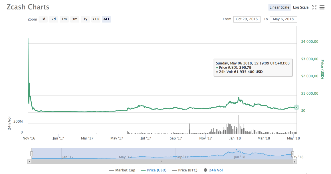Select the YTD zoom range

[x=96, y=19]
